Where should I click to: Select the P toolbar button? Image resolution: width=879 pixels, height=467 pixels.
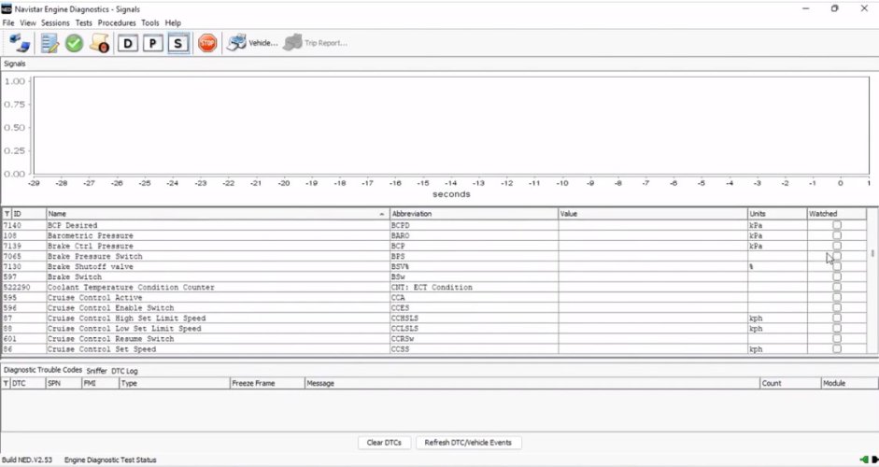point(152,43)
